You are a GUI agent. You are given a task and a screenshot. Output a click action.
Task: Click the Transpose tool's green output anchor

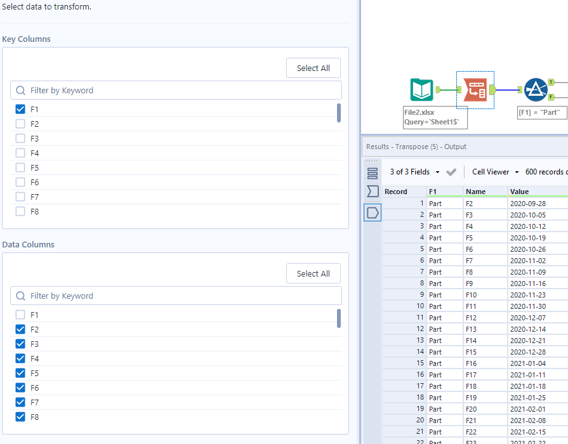click(x=492, y=89)
